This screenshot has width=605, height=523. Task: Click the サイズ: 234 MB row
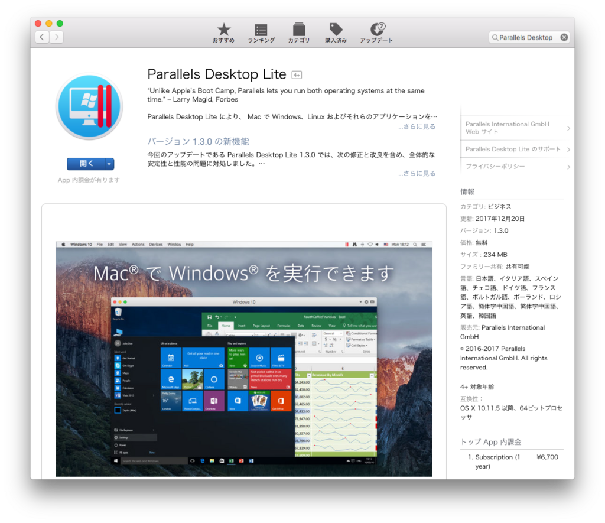tap(483, 254)
